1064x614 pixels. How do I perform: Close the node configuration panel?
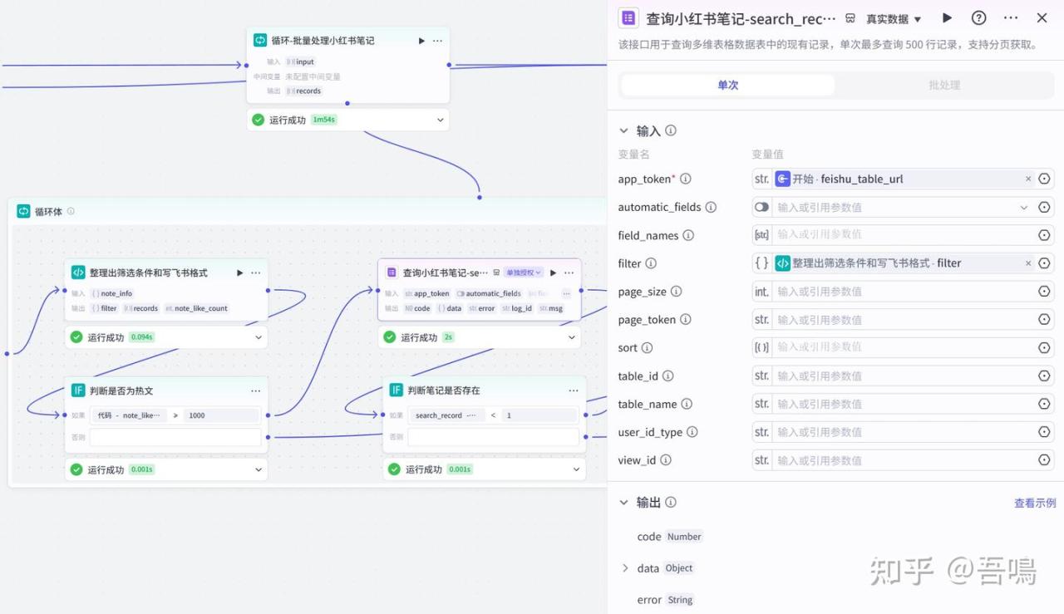(1042, 18)
